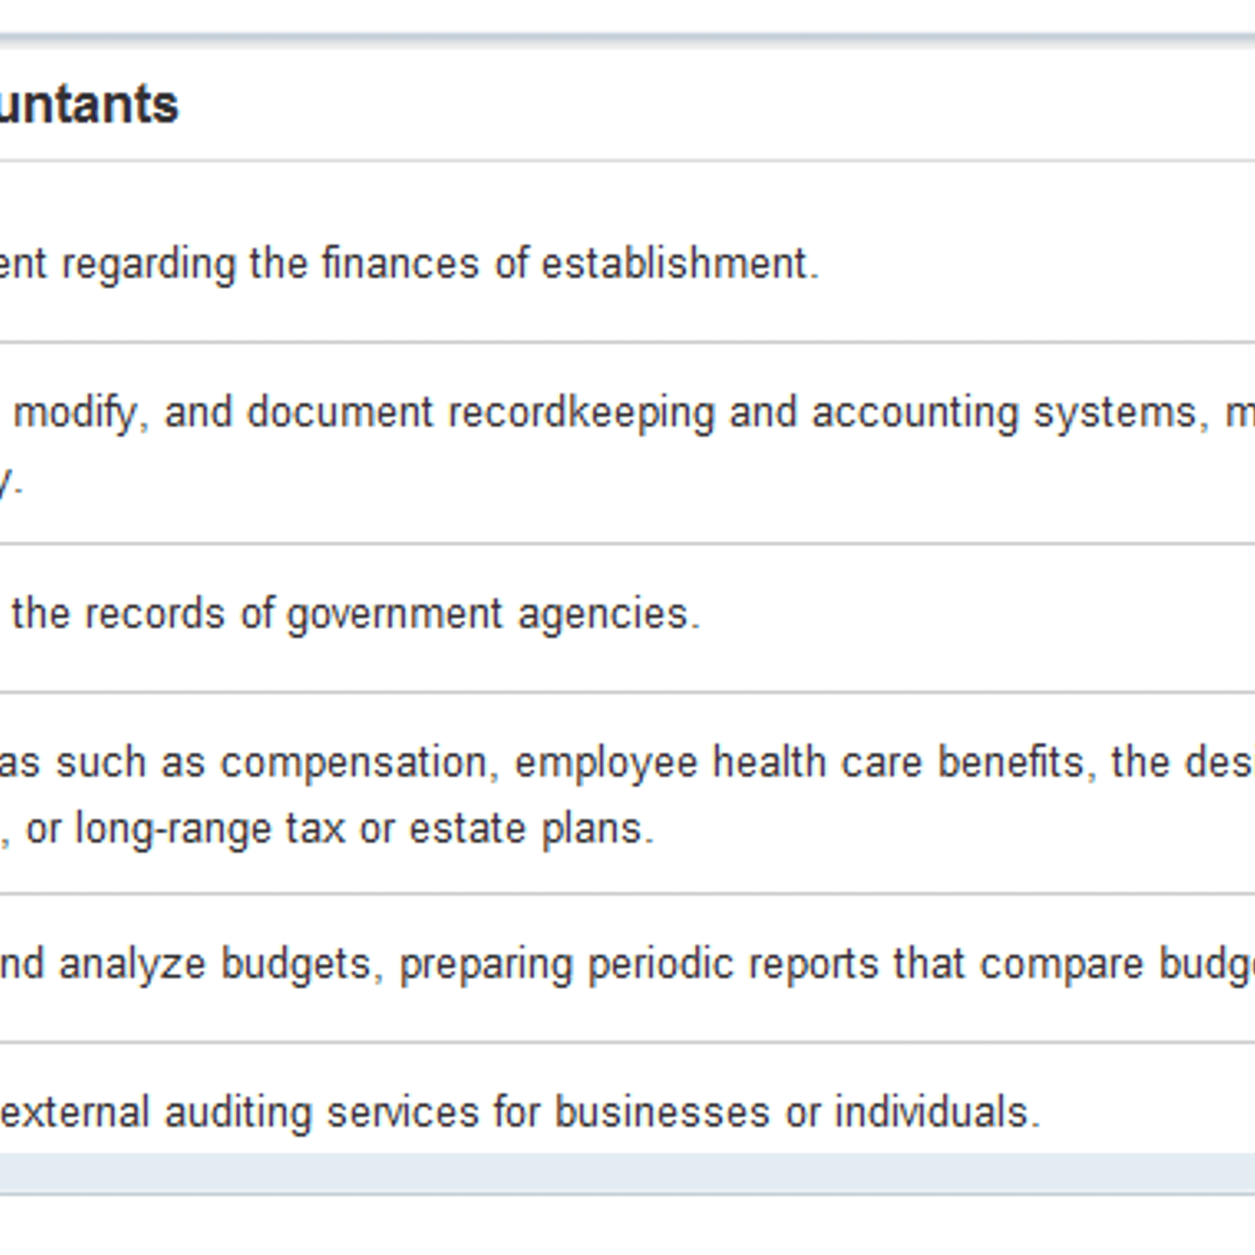Select the 'records of government agencies' row
The image size is (1255, 1255).
(x=627, y=617)
